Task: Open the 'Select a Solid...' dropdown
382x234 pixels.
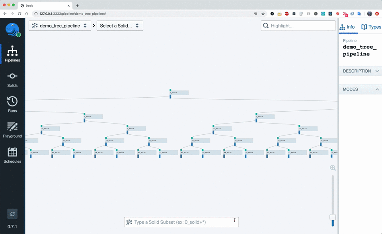Action: pos(120,26)
